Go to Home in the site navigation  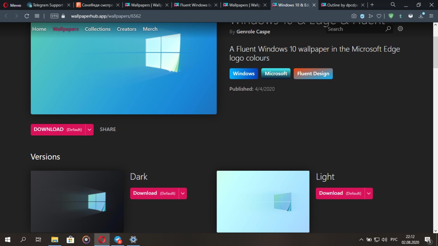pos(39,29)
